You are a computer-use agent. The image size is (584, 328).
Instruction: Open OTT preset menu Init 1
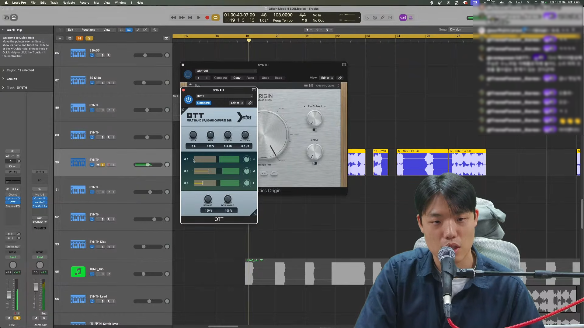(x=225, y=96)
